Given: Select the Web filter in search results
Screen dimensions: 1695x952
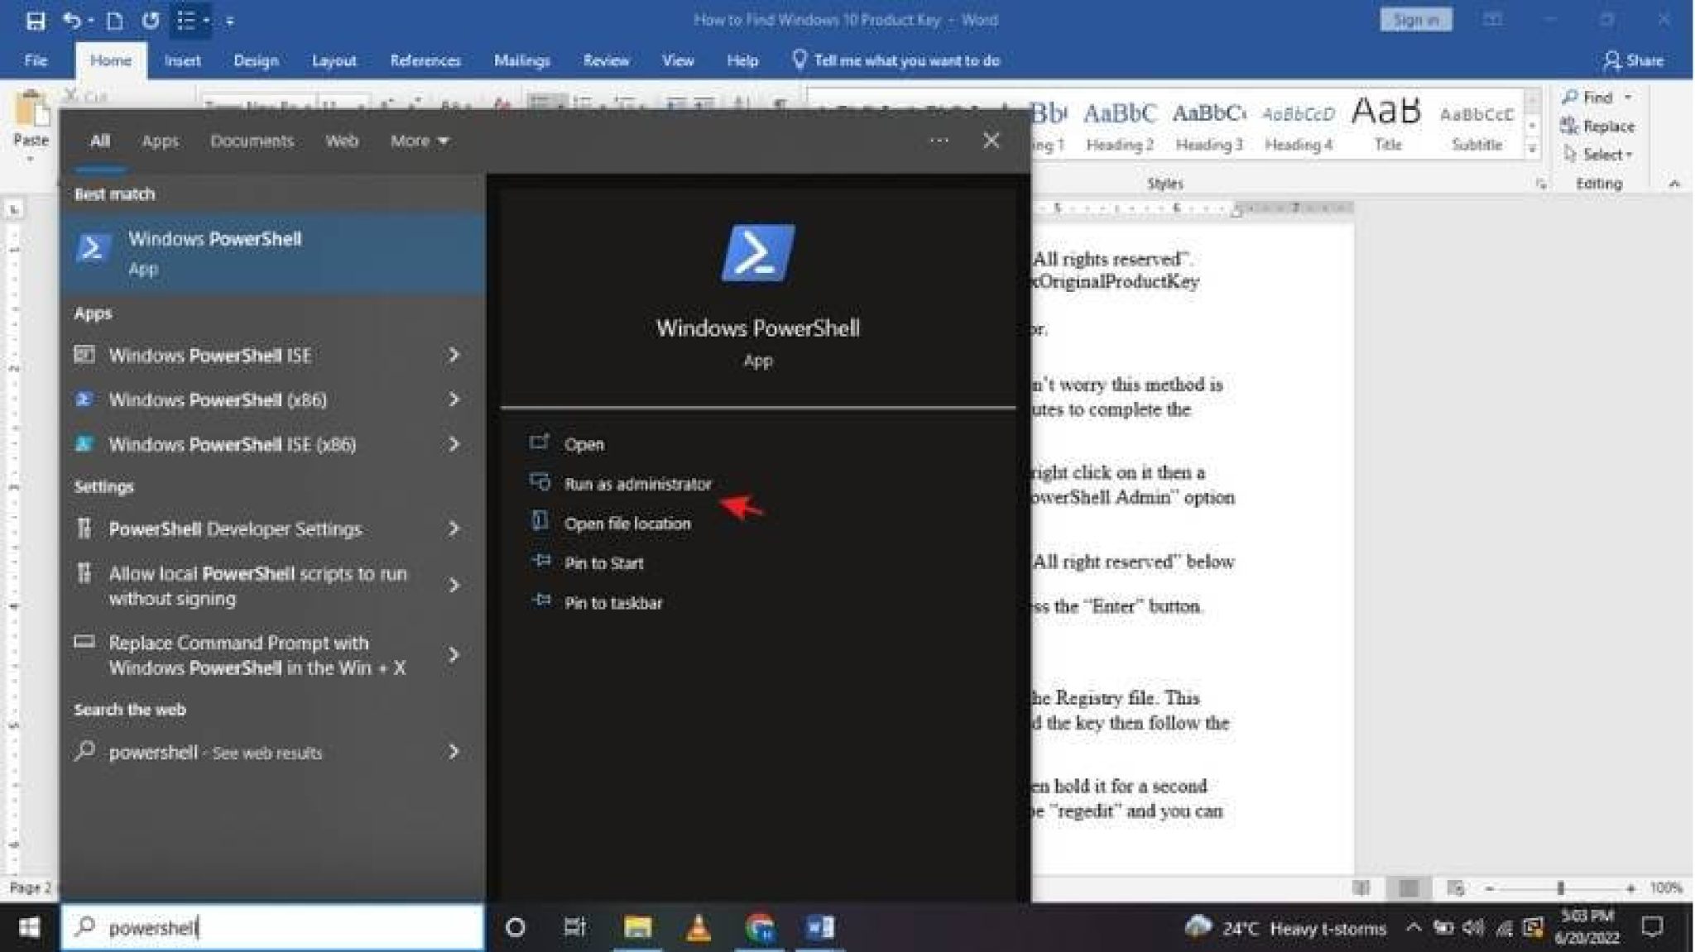Looking at the screenshot, I should click(x=342, y=141).
